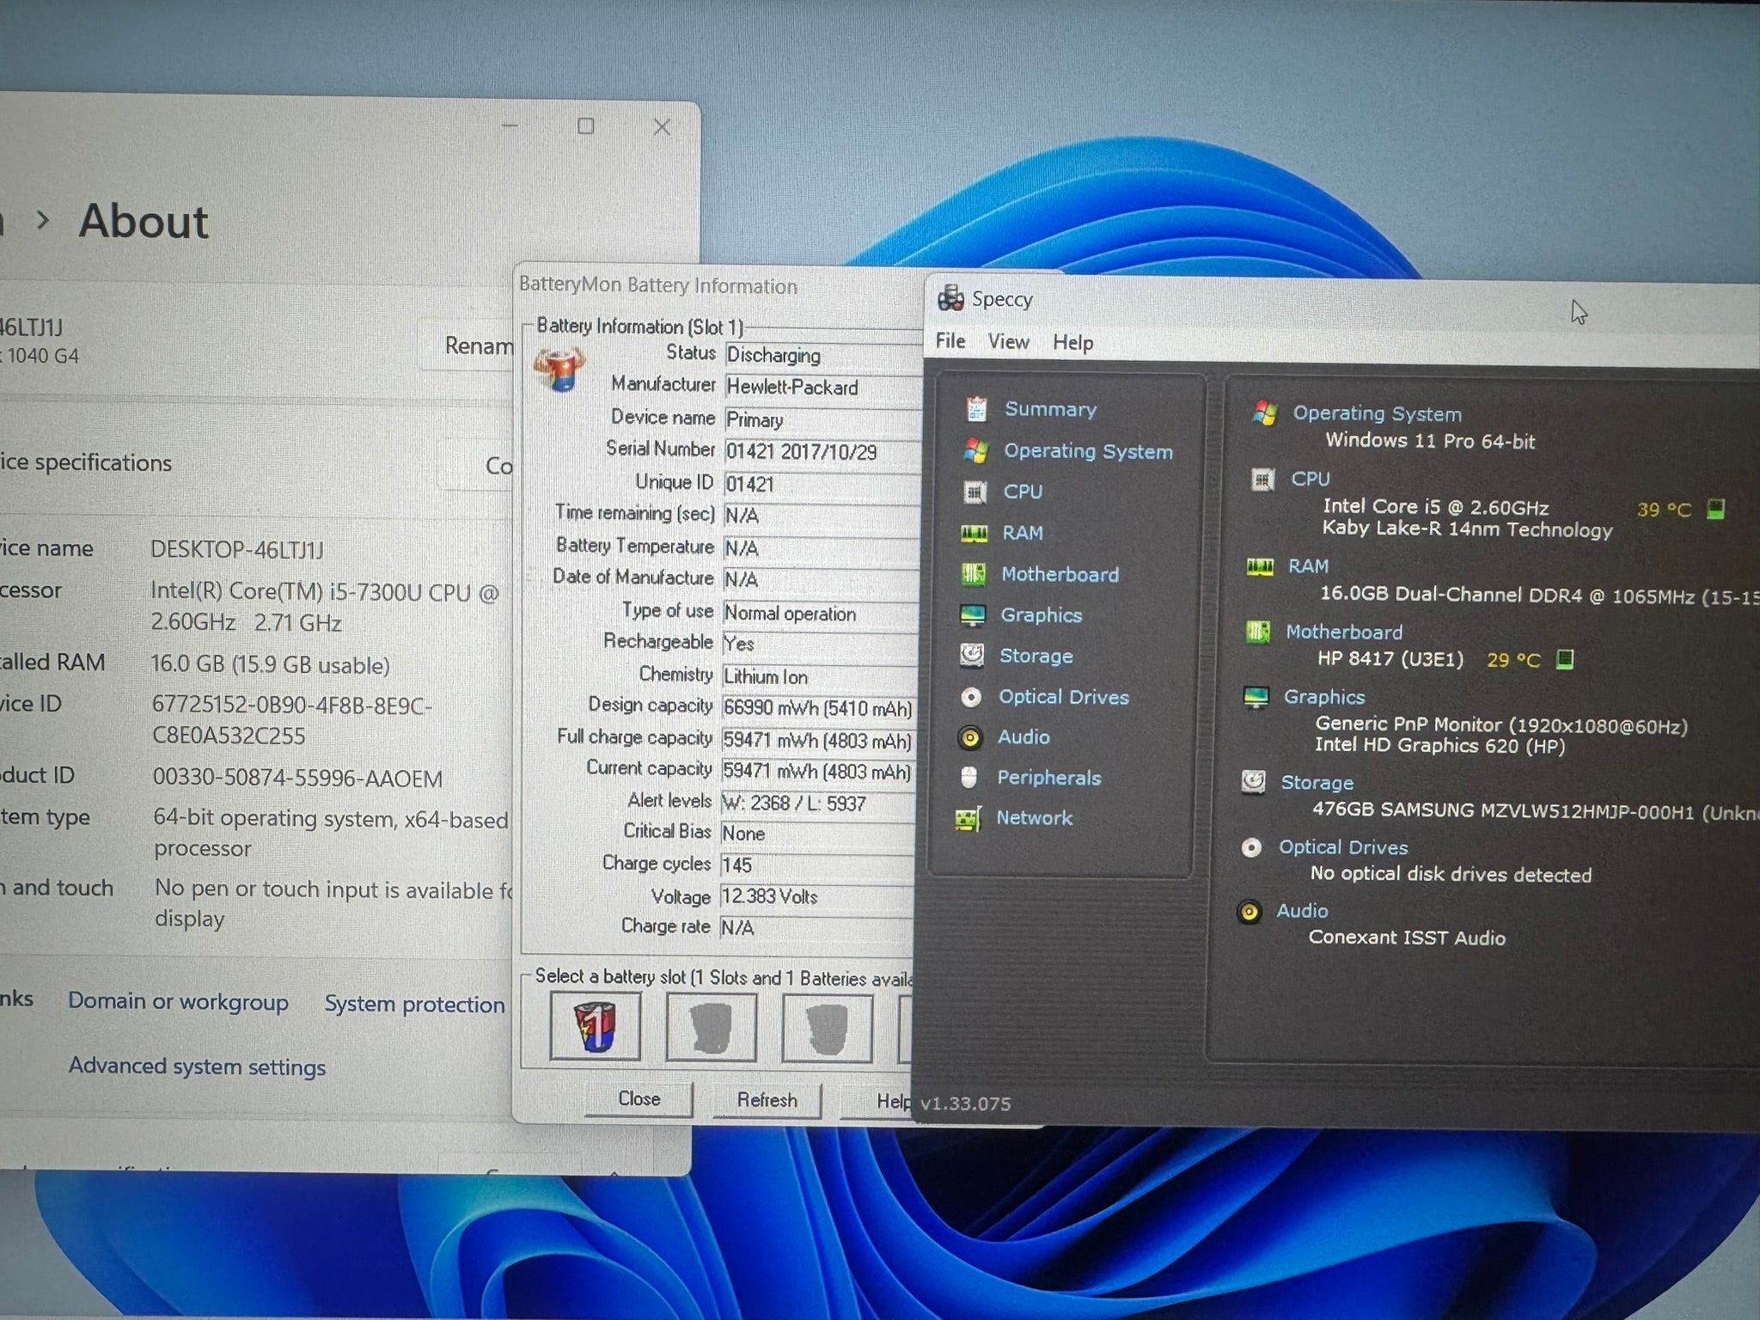Click the HP 8417 (U3E1) motherboard text
1760x1320 pixels.
pos(1390,659)
